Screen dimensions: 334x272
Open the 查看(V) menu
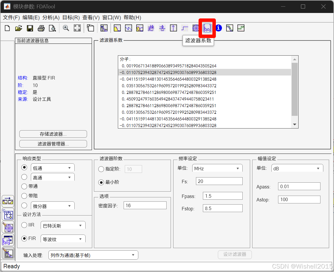coord(91,18)
